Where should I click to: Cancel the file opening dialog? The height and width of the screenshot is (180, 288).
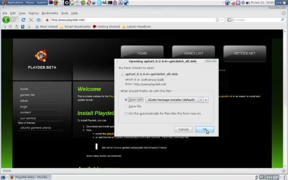[x=184, y=129]
